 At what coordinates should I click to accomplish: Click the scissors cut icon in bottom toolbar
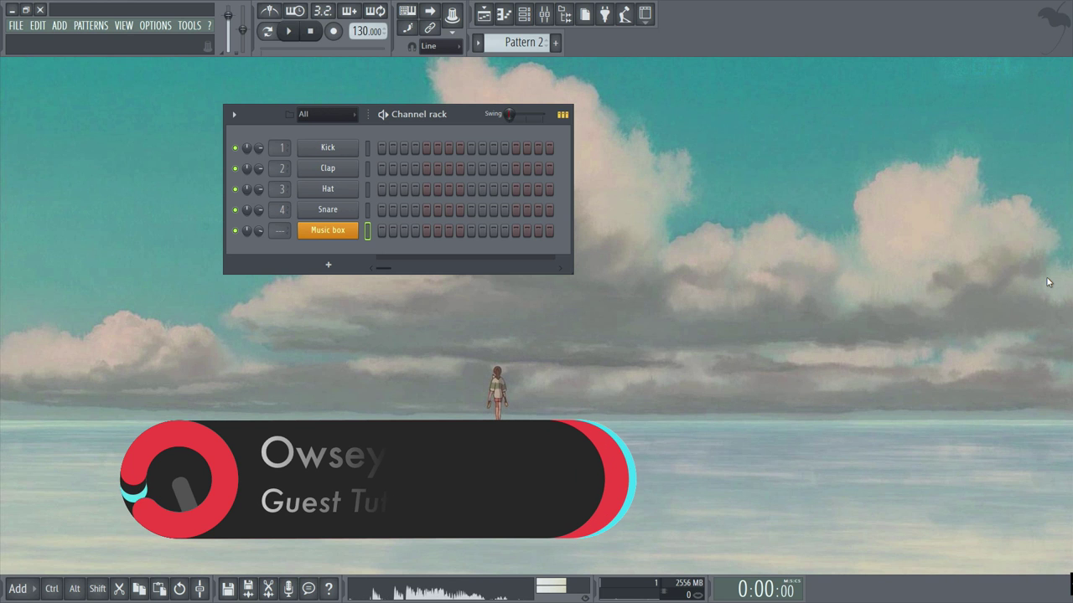tap(119, 589)
